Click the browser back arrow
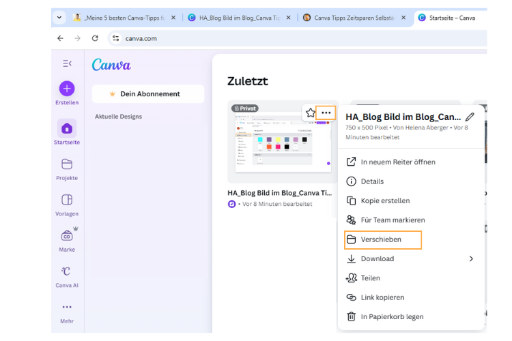 [60, 38]
